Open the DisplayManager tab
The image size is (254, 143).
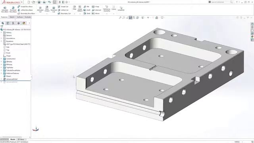[24, 23]
